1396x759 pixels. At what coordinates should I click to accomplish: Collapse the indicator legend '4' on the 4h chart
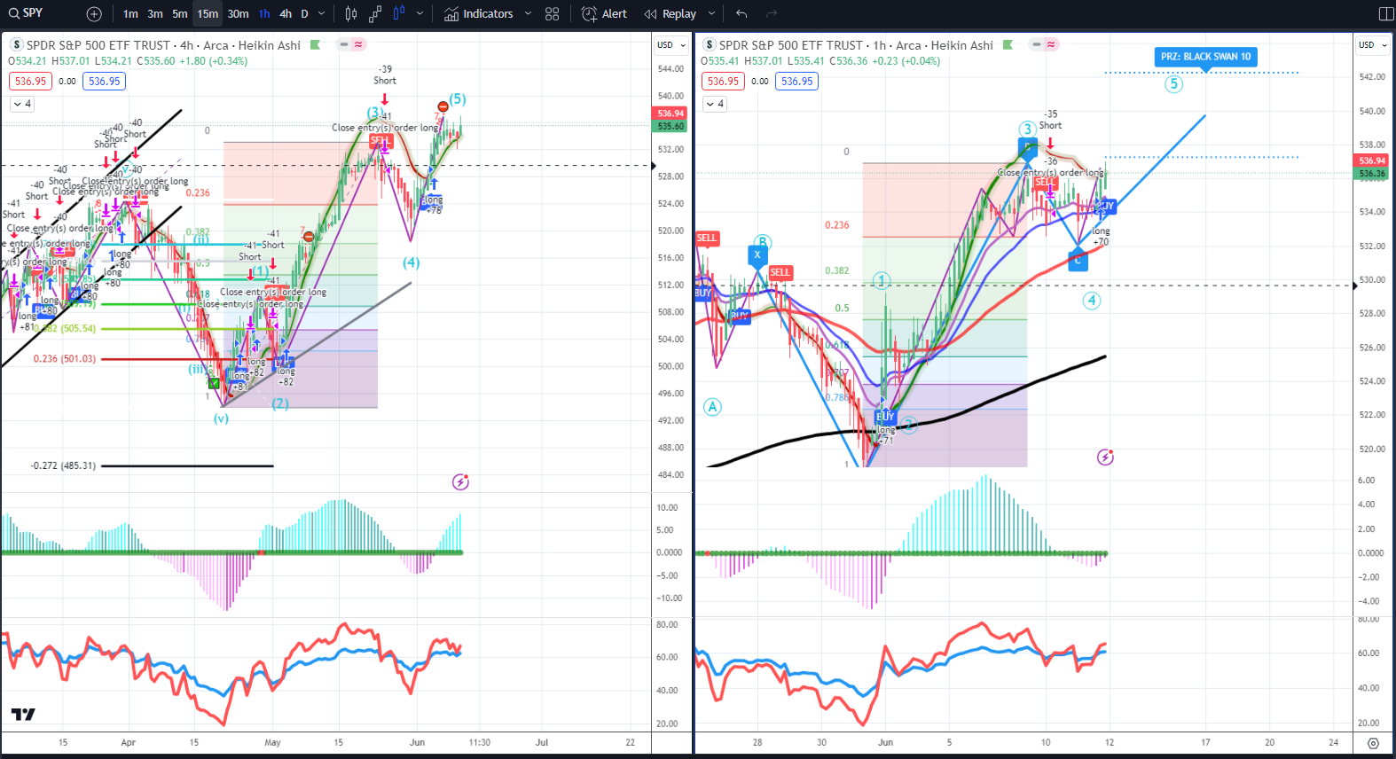22,104
